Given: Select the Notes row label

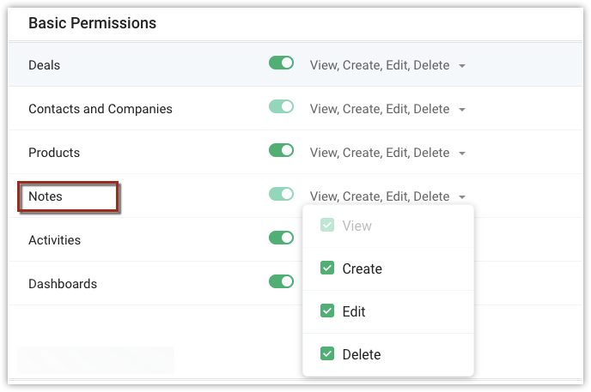Looking at the screenshot, I should pos(46,196).
